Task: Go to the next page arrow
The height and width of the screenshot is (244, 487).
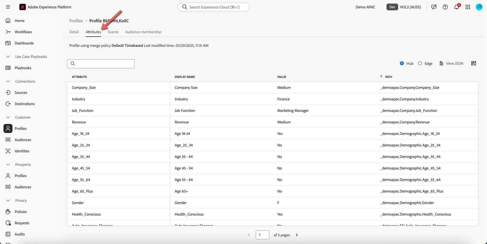Action: point(297,235)
